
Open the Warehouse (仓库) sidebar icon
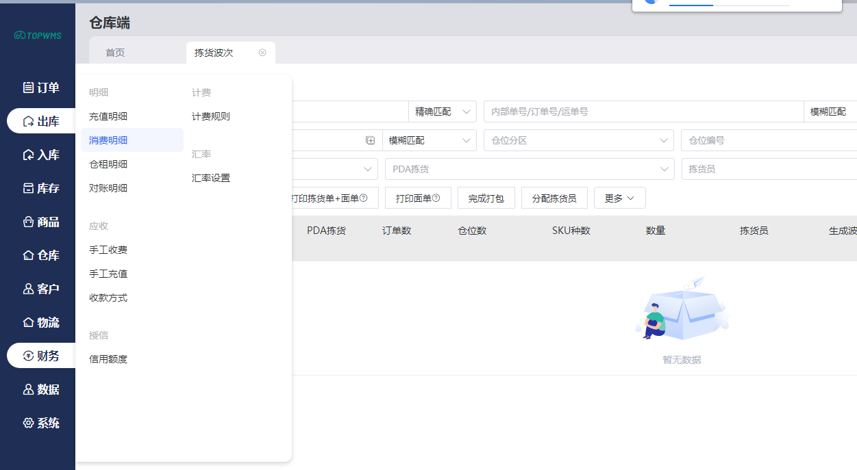pyautogui.click(x=28, y=255)
